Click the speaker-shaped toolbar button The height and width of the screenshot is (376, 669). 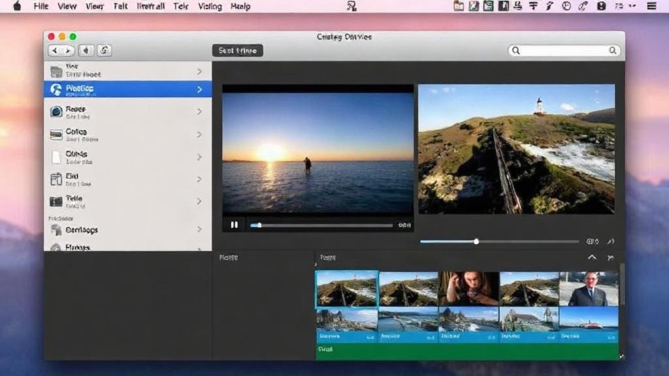86,51
